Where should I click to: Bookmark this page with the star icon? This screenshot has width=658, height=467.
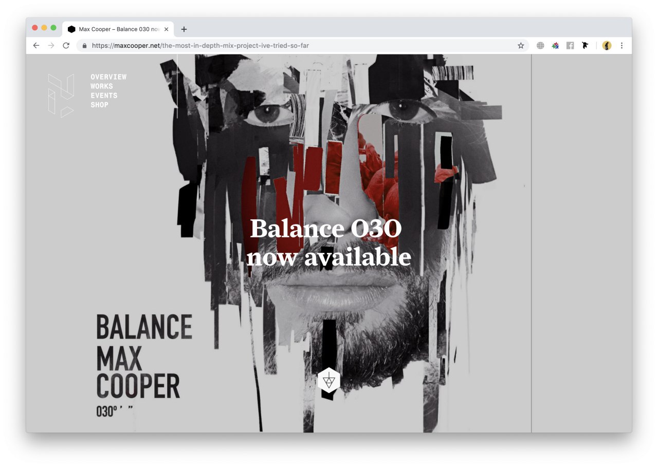click(x=521, y=46)
